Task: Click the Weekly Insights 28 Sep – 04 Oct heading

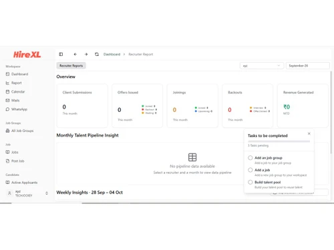Action: coord(90,193)
